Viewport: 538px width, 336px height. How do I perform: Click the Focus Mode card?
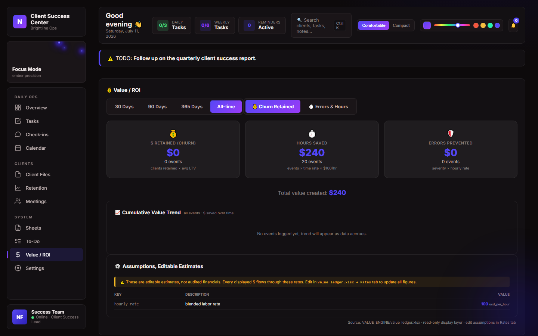coord(46,62)
